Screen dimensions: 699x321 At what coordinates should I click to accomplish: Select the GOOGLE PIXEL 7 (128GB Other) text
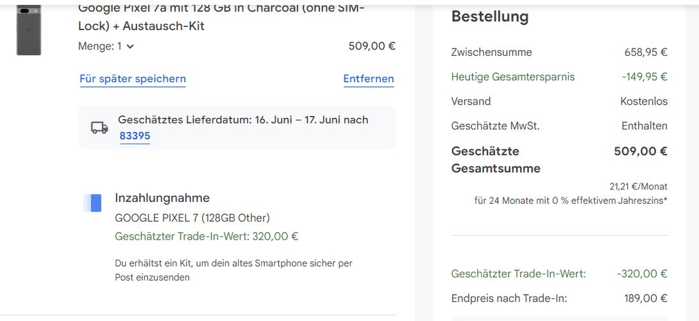[x=192, y=218]
